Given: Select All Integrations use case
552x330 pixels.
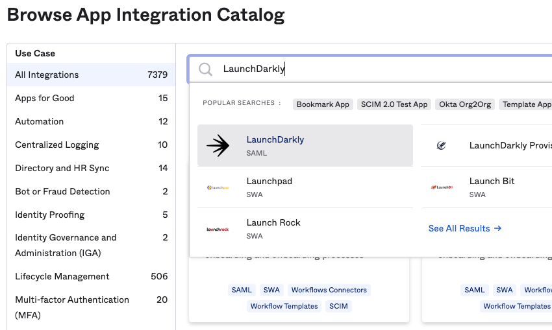Looking at the screenshot, I should tap(91, 75).
